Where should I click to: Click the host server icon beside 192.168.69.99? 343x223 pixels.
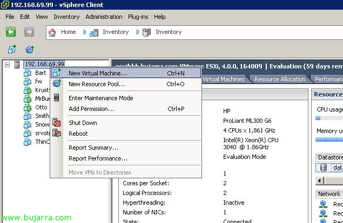pyautogui.click(x=17, y=65)
